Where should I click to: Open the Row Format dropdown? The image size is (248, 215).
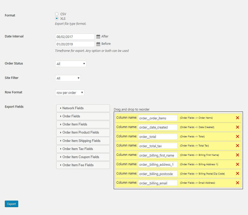(x=69, y=93)
